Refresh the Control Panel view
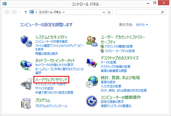This screenshot has height=116, width=171. 109,12
